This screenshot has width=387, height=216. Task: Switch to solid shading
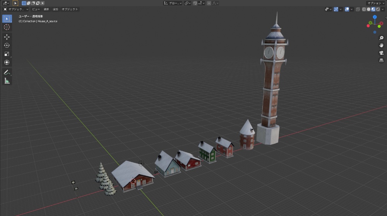tap(368, 9)
